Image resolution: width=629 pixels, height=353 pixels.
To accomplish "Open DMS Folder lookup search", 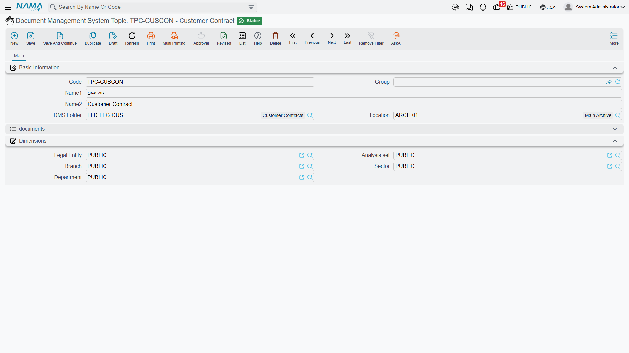I will tap(310, 115).
